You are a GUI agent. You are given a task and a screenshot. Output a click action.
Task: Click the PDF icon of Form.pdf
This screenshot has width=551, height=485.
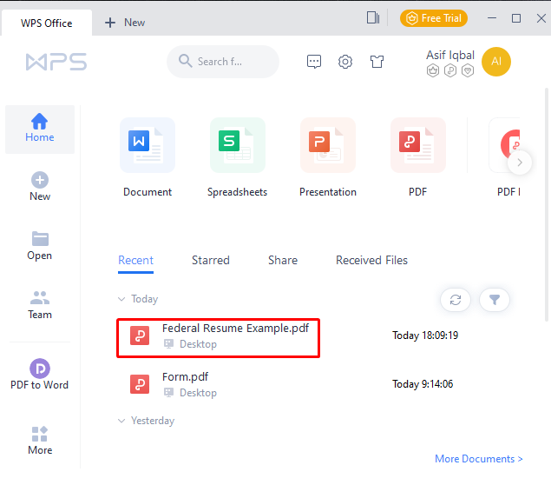pyautogui.click(x=140, y=383)
